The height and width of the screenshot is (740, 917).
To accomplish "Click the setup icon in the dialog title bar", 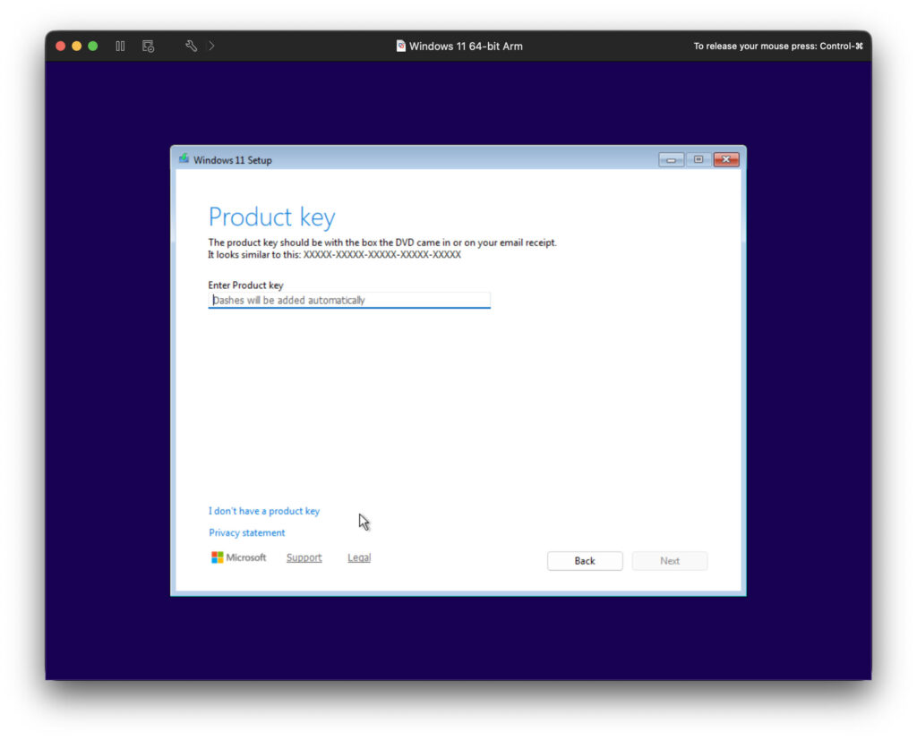I will point(184,158).
